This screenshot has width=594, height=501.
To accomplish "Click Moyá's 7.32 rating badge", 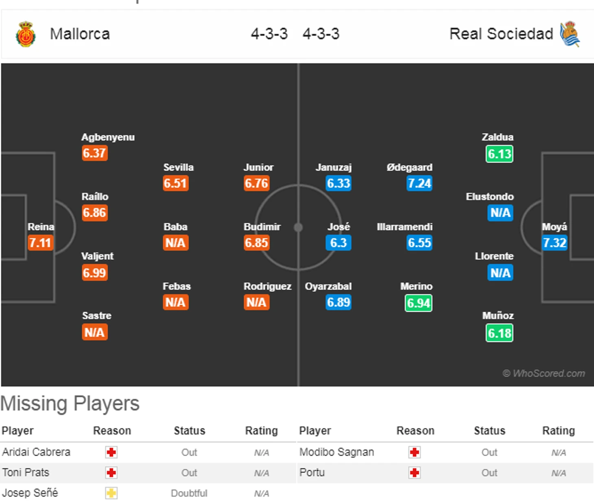I will point(554,243).
